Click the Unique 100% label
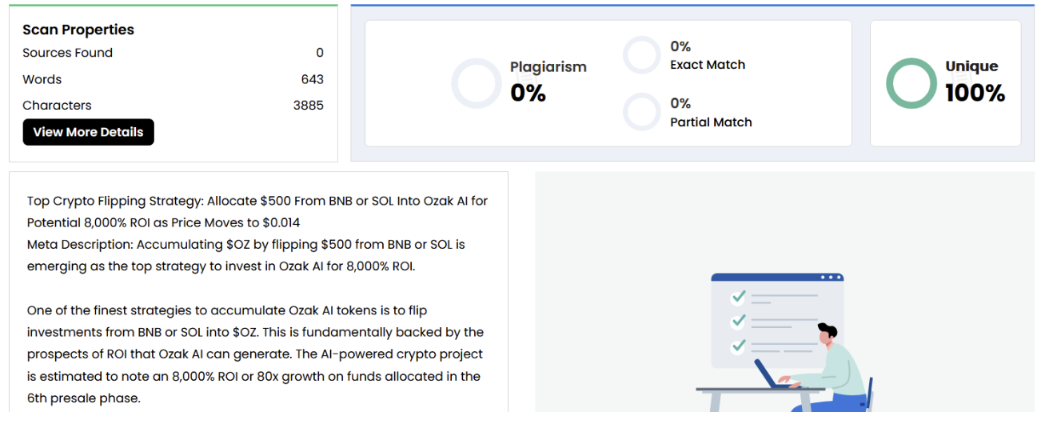This screenshot has height=424, width=1041. coord(974,81)
